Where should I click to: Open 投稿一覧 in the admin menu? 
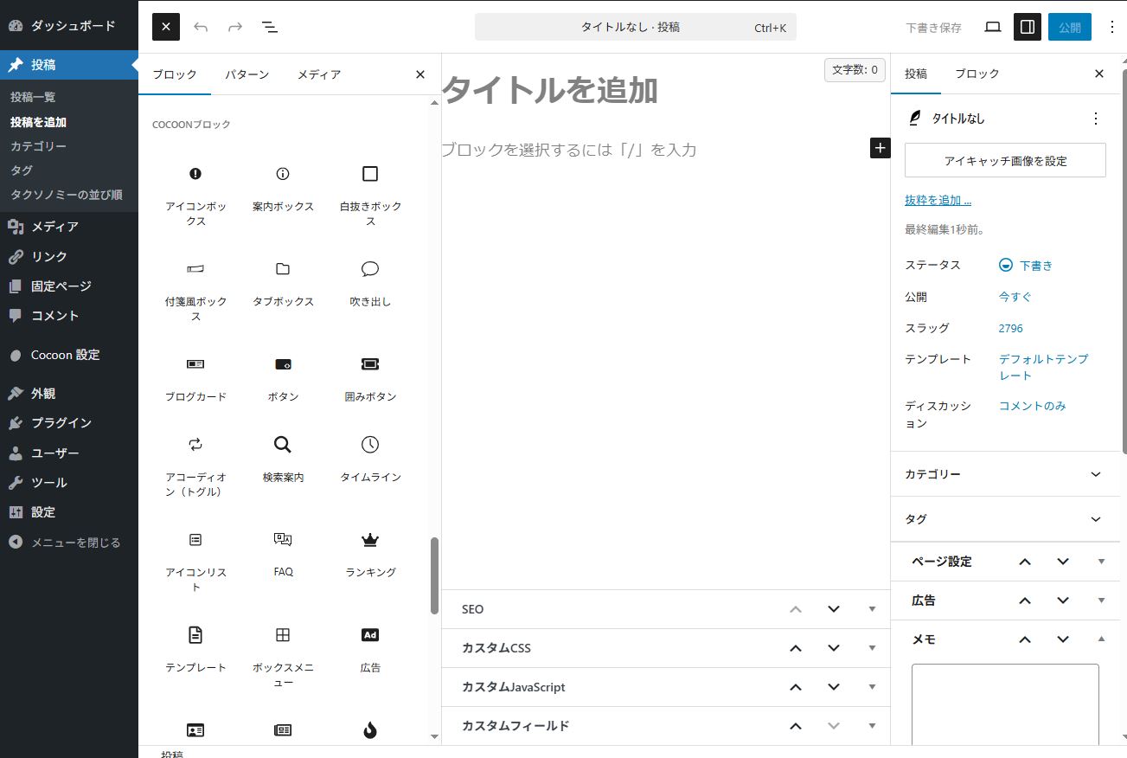pos(33,97)
